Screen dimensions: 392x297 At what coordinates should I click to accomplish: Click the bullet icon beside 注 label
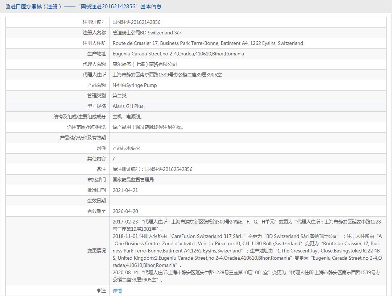[99, 290]
